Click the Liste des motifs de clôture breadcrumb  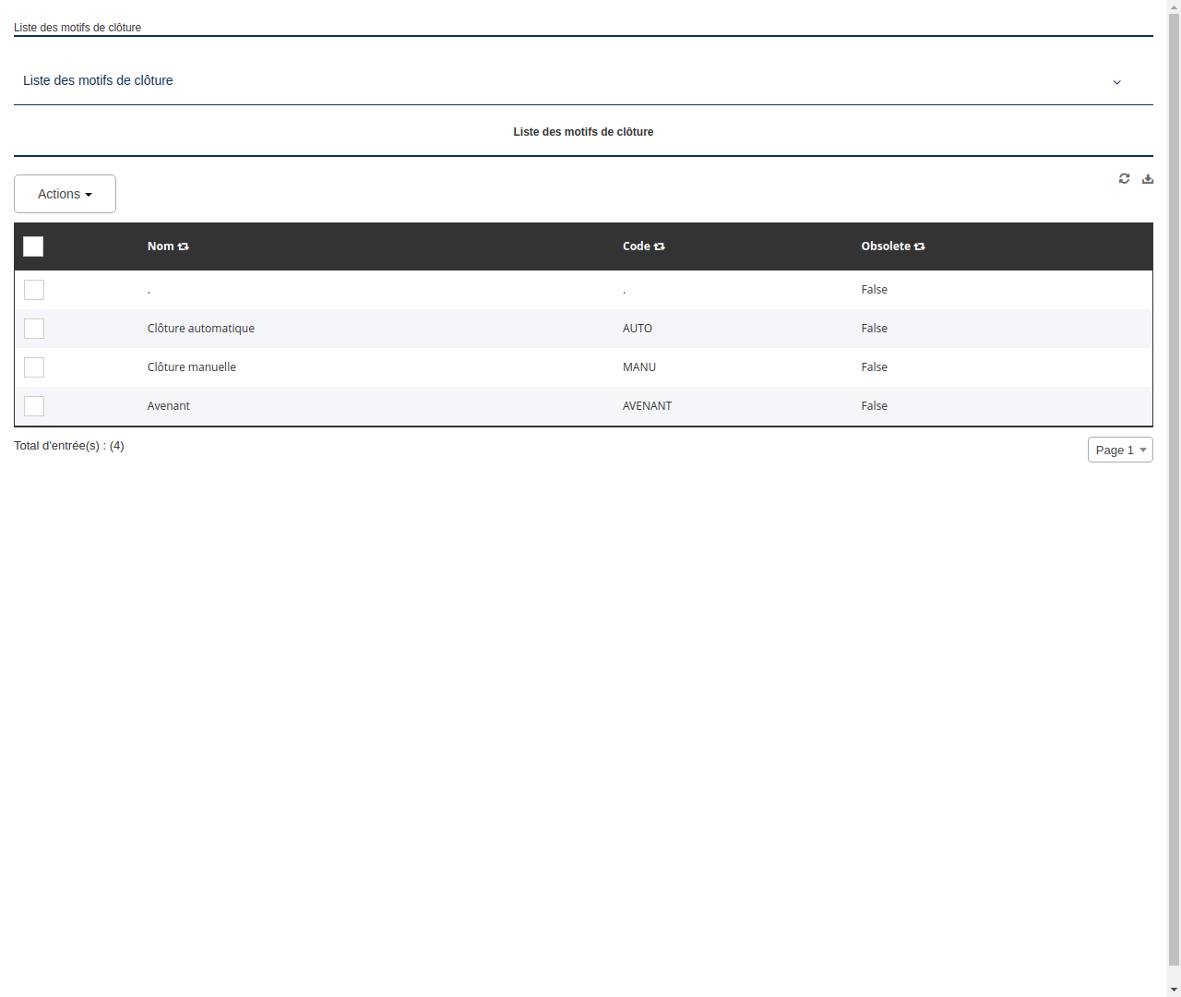click(x=78, y=28)
